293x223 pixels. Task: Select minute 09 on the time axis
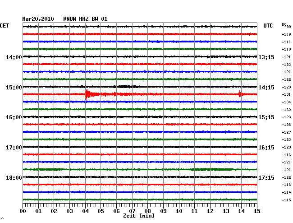pos(163,211)
